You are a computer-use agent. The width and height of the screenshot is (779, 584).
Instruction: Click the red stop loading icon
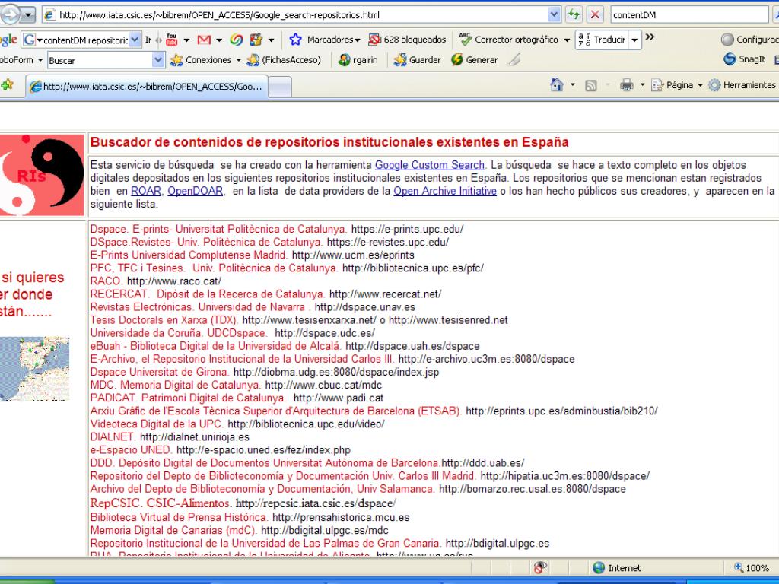tap(595, 15)
